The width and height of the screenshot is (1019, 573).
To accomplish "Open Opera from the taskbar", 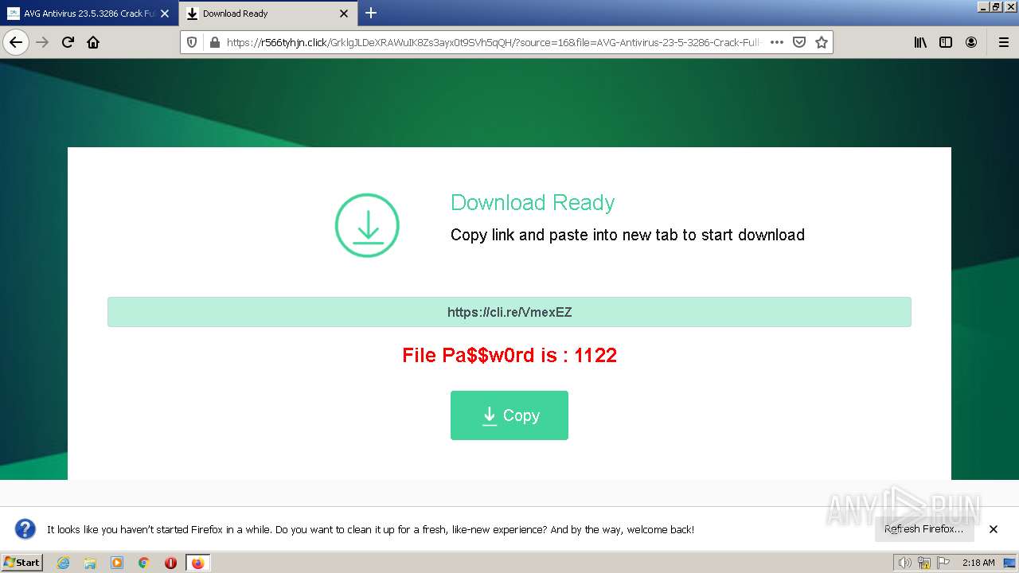I will (x=170, y=563).
